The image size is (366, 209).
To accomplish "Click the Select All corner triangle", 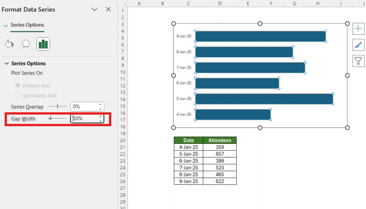I will [124, 4].
